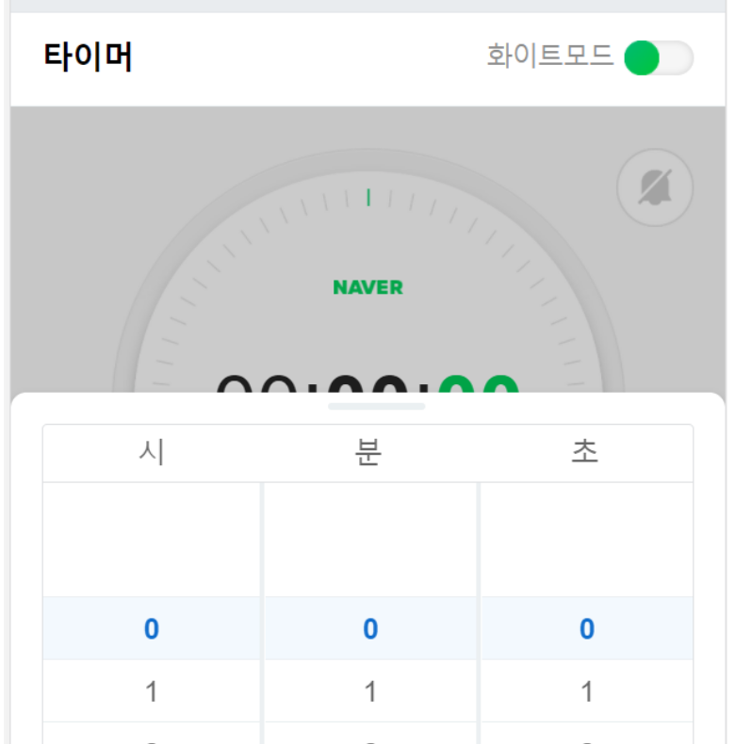This screenshot has height=744, width=735.
Task: Click empty area above hours 0
Action: click(x=152, y=540)
